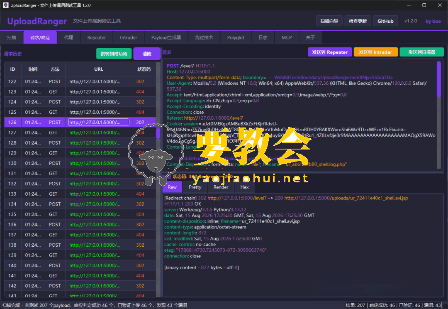448x309 pixels.
Task: Click the request history scrollbar thumb
Action: pyautogui.click(x=158, y=133)
